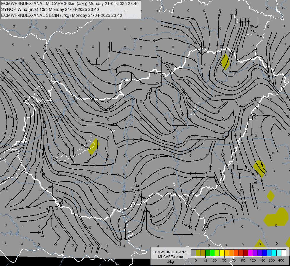Pick the dark red legend swatch
Screen dimensions: 290x266
pyautogui.click(x=246, y=253)
